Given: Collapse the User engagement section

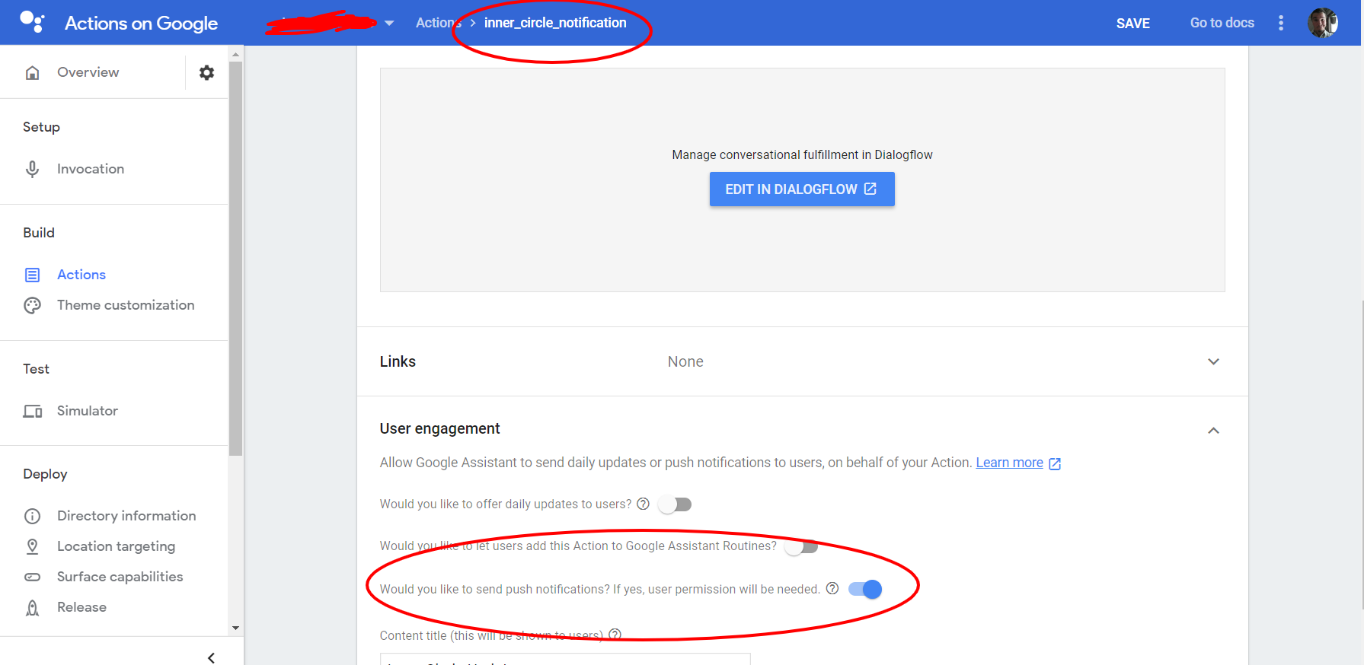Looking at the screenshot, I should pos(1213,430).
